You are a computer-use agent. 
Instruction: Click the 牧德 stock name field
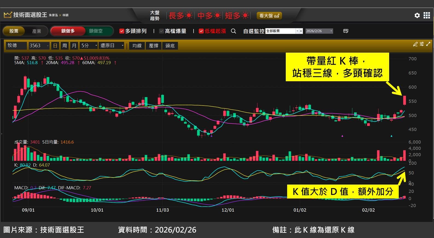pyautogui.click(x=16, y=46)
